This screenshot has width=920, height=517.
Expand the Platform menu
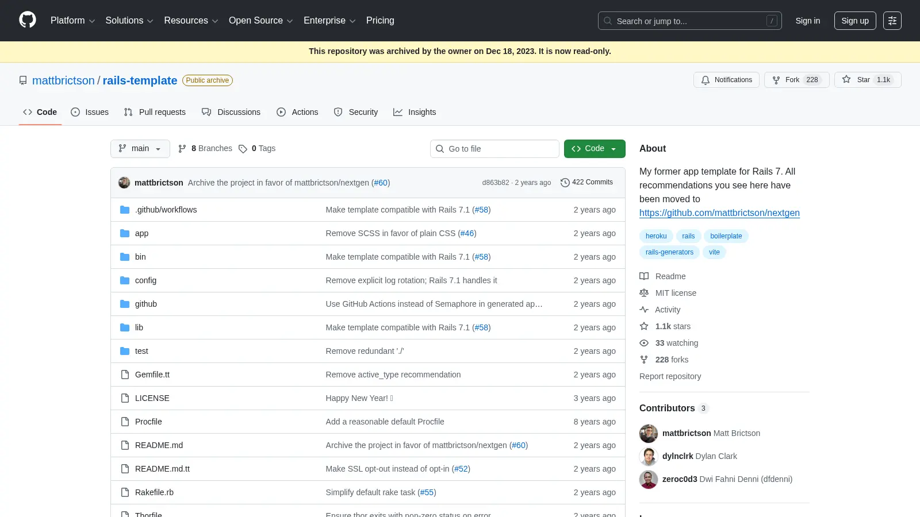click(x=72, y=21)
